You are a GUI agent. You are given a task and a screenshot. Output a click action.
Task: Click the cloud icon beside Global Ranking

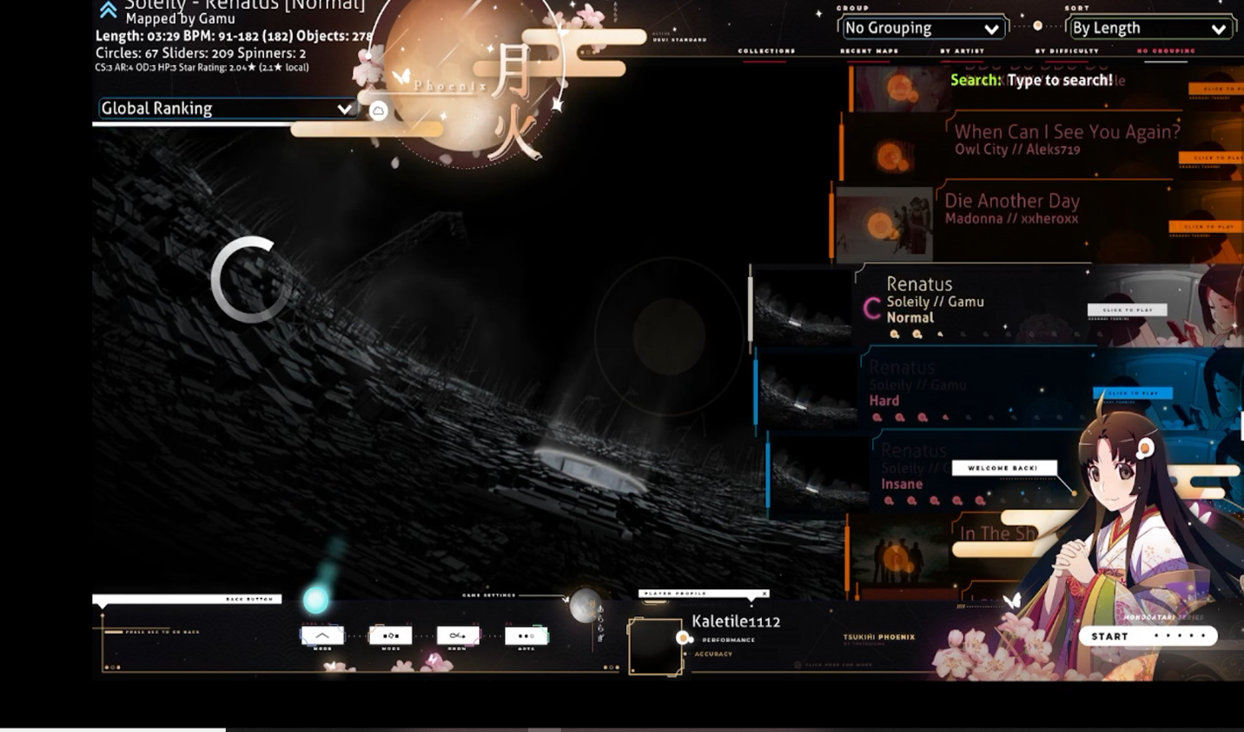pos(378,110)
